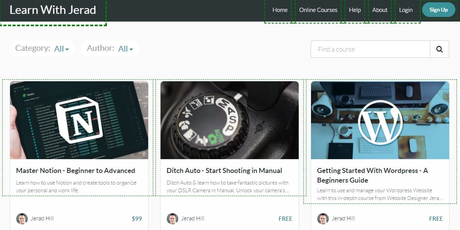This screenshot has height=230, width=460.
Task: Click Jerad Hill name on Master Notion card
Action: tap(42, 218)
